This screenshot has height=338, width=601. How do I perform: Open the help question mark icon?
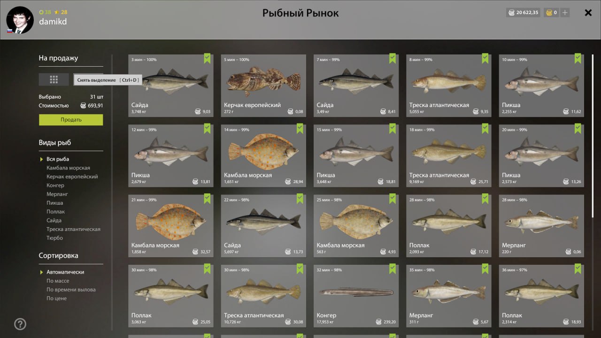pos(20,324)
